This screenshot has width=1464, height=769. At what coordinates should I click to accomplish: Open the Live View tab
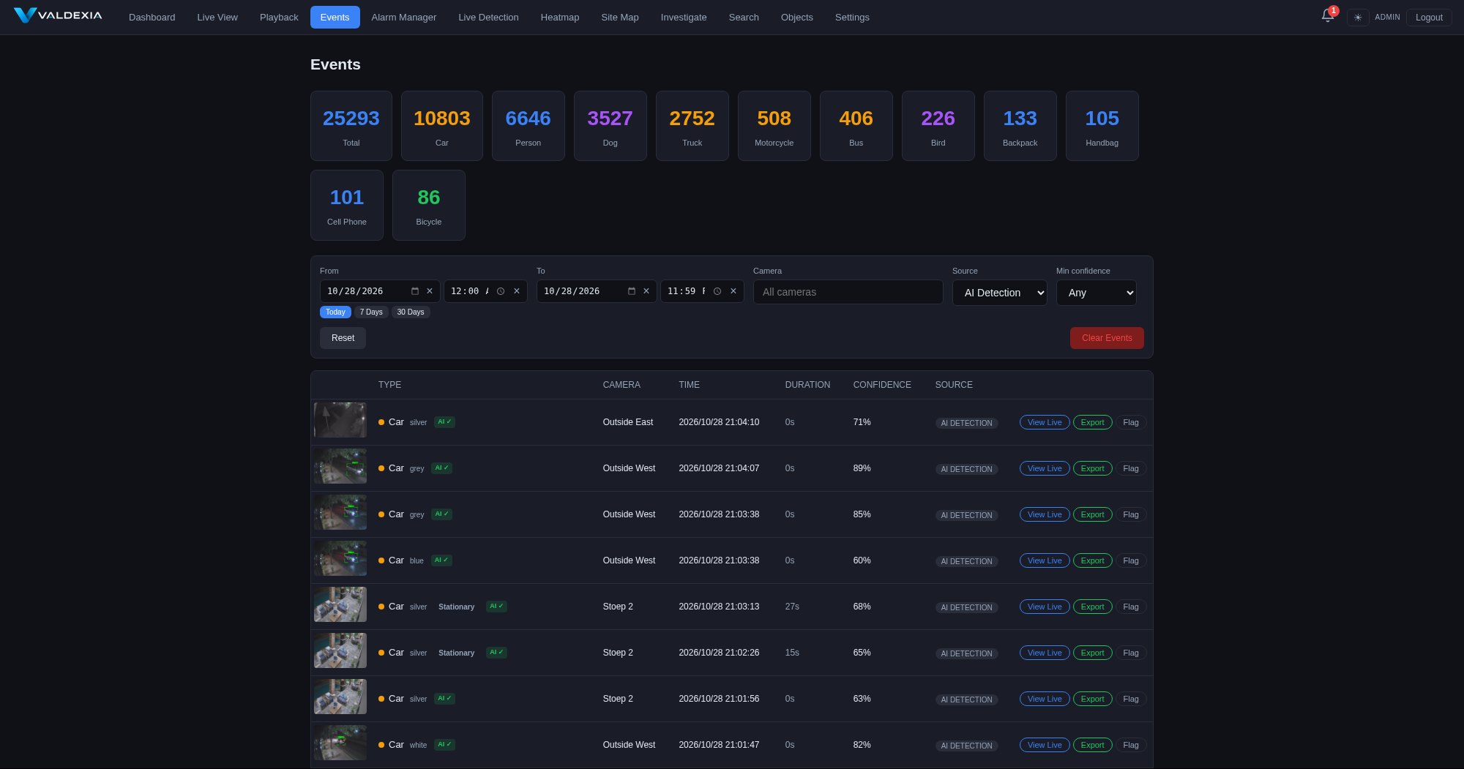(217, 18)
